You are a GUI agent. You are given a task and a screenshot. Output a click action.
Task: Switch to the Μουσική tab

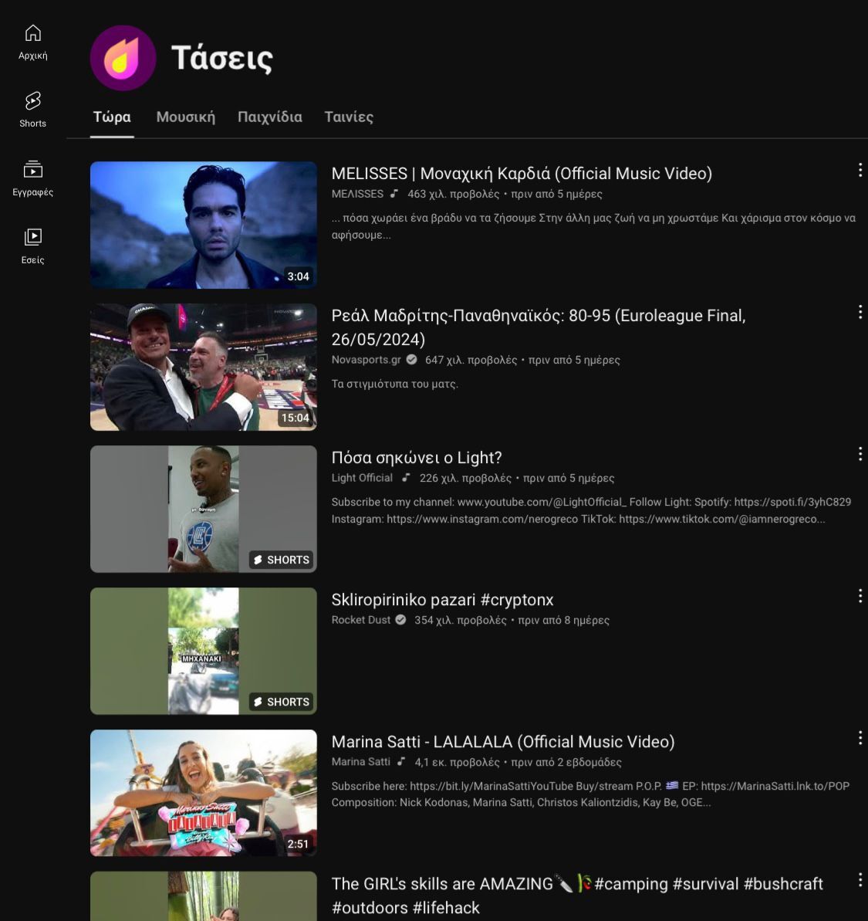click(185, 117)
